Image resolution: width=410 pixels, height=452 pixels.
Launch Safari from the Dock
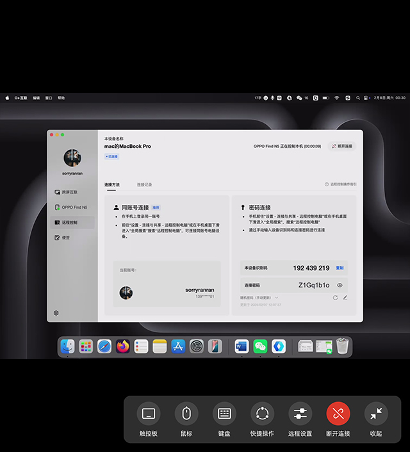point(104,346)
